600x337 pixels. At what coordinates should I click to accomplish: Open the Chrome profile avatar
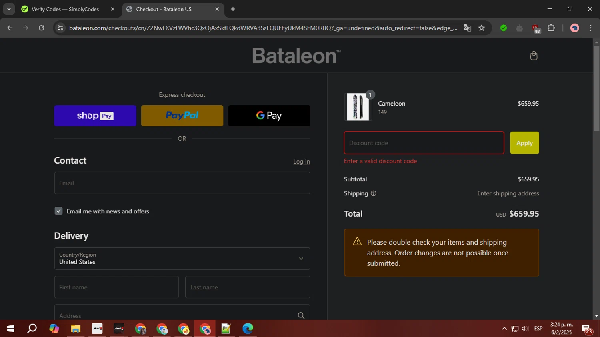coord(575,28)
